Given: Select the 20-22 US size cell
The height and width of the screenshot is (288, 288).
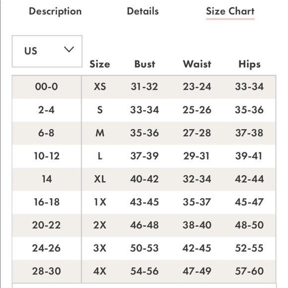Looking at the screenshot, I should [46, 225].
